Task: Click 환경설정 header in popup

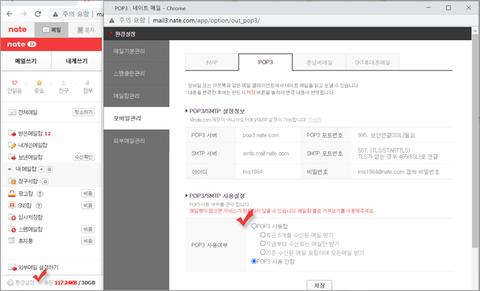Action: [x=125, y=34]
